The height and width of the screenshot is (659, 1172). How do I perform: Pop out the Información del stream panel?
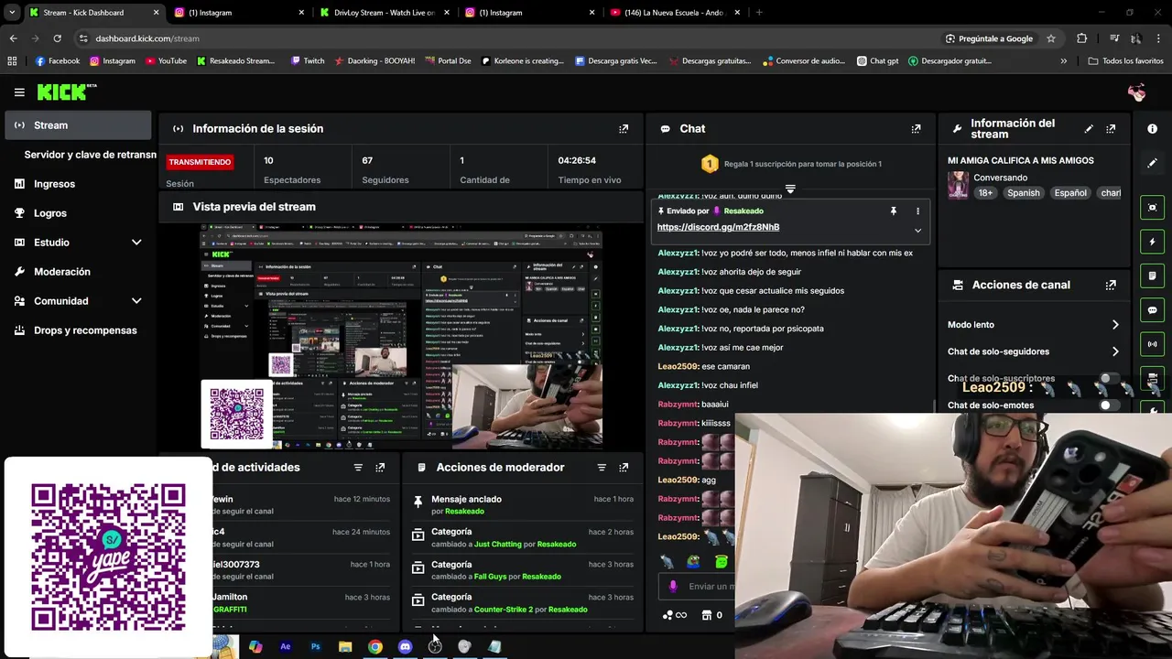[1111, 129]
